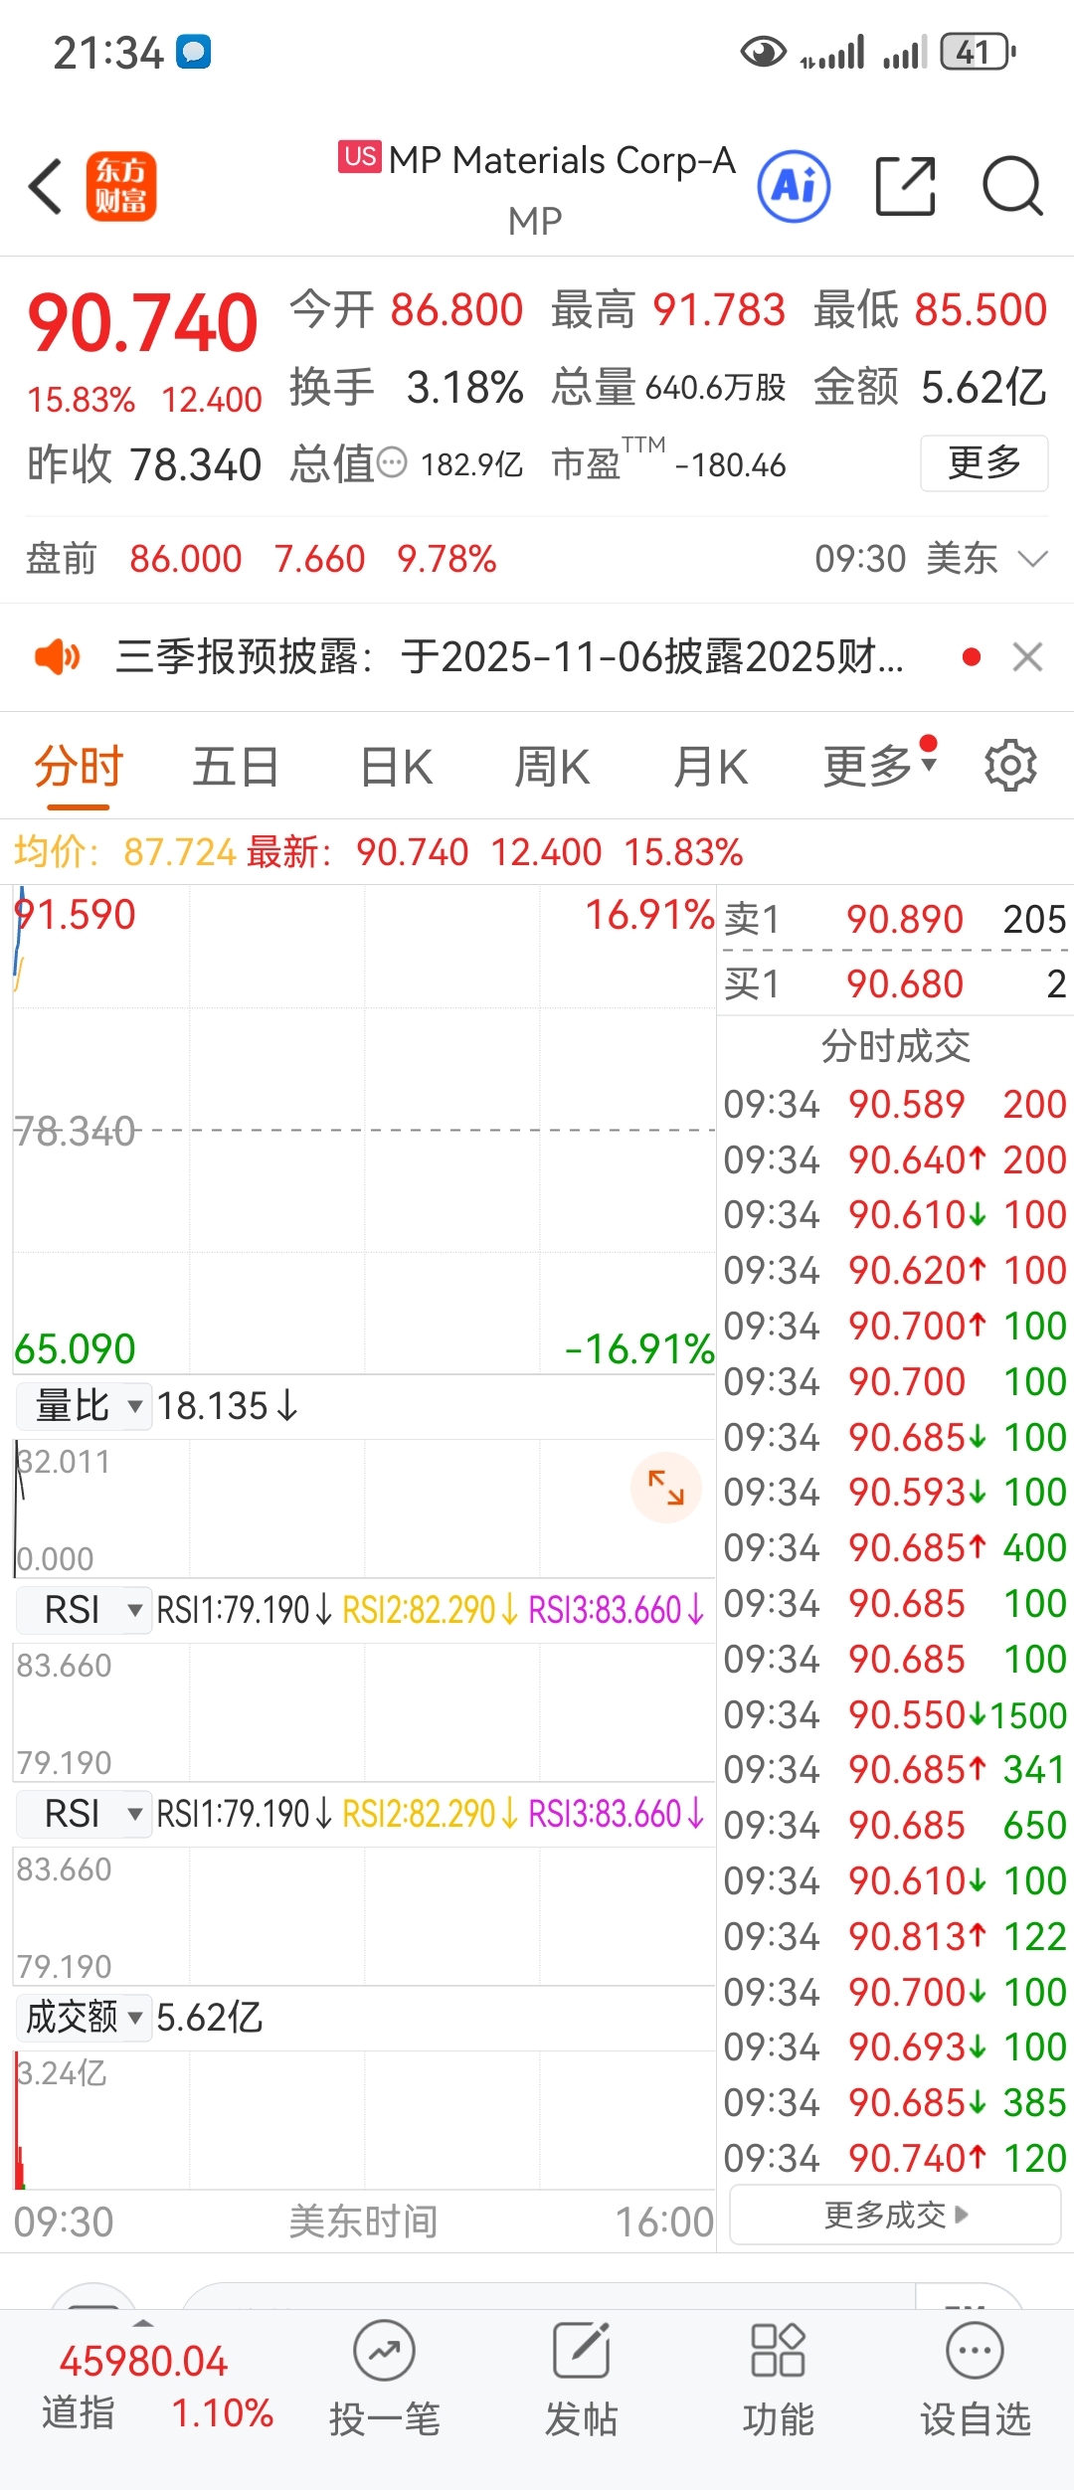1074x2490 pixels.
Task: Tap the 分时成交 header
Action: [895, 1046]
